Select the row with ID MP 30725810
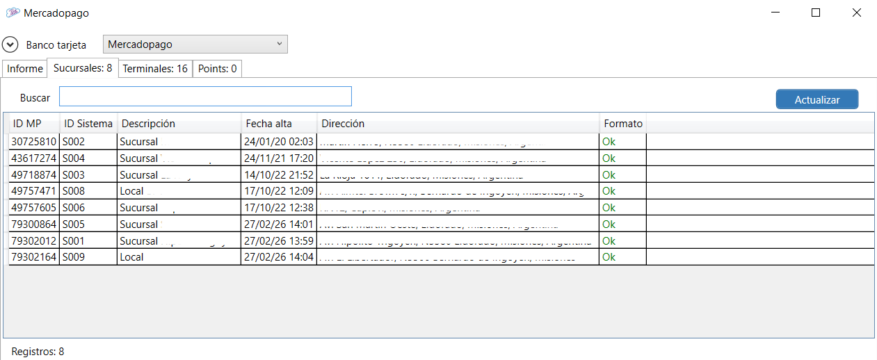 click(x=34, y=142)
